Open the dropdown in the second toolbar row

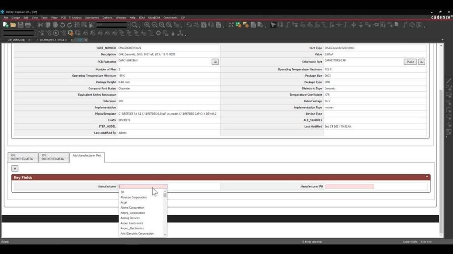click(19, 33)
